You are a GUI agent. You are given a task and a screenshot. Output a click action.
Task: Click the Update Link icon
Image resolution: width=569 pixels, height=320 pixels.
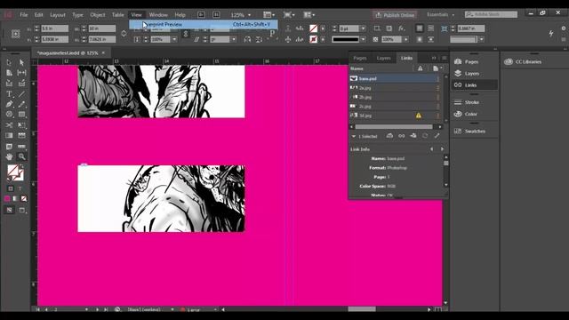click(x=425, y=136)
